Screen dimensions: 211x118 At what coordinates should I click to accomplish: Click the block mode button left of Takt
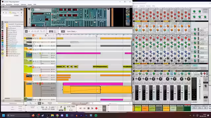coord(51,31)
